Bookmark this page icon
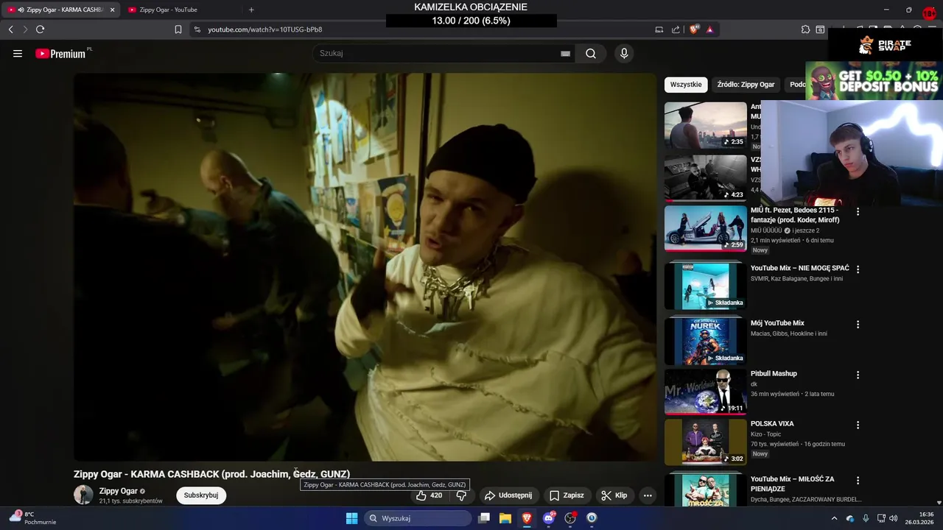943x530 pixels. pos(178,29)
